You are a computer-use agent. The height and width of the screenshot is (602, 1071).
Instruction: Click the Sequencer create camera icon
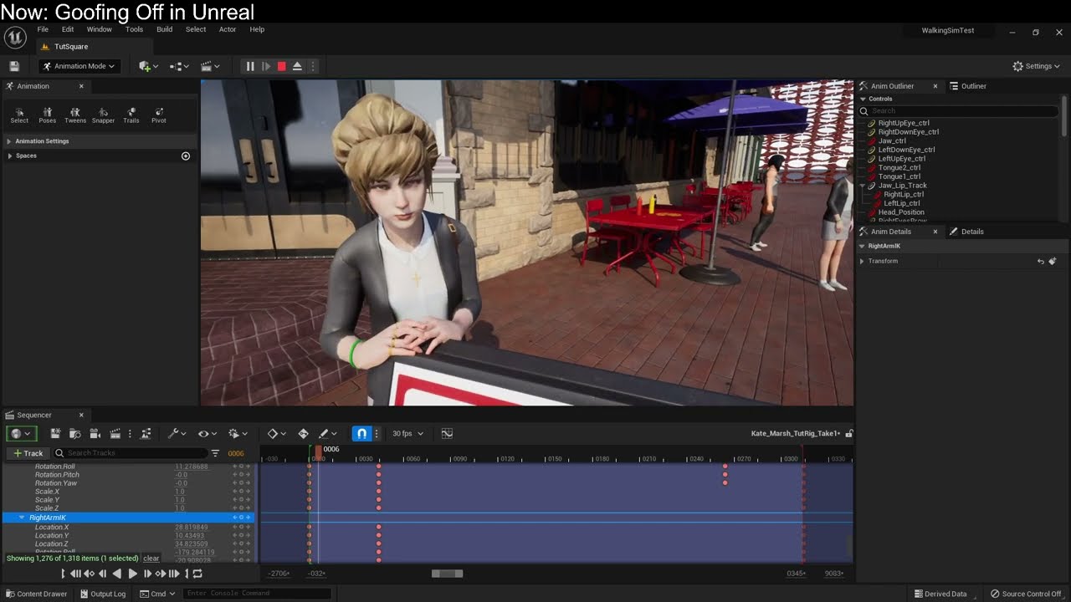(x=95, y=433)
